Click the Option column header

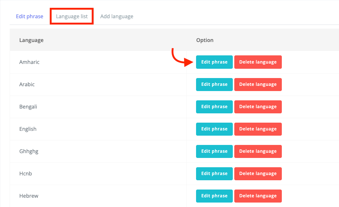[205, 40]
